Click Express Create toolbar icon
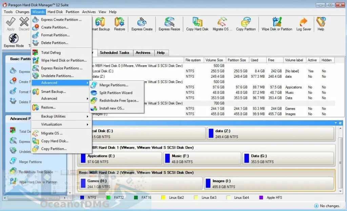The height and width of the screenshot is (211, 347). tap(142, 22)
